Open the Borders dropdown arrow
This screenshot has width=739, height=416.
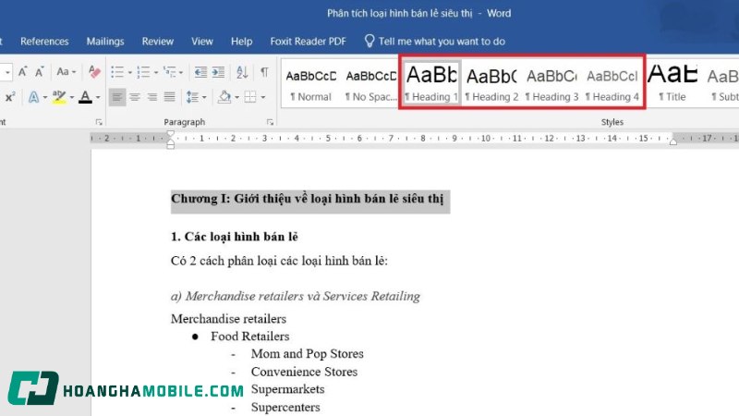point(262,97)
